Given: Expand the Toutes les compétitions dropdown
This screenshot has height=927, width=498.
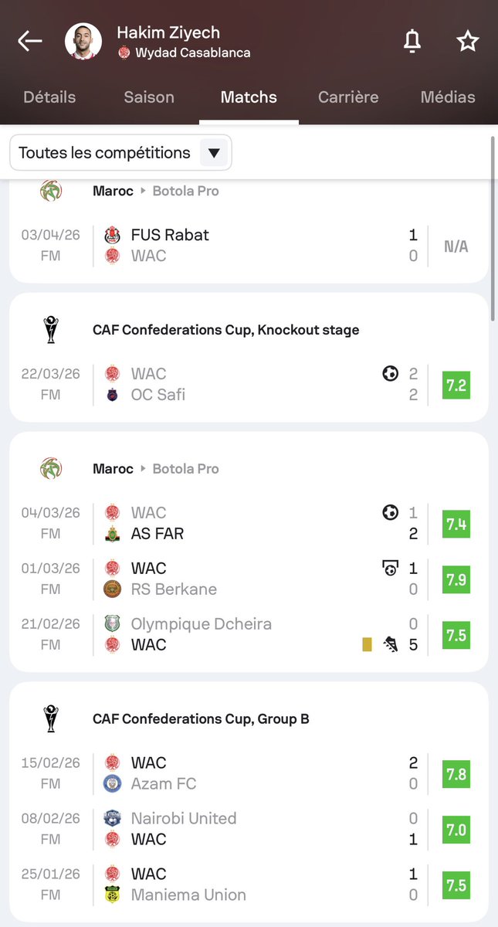Looking at the screenshot, I should (120, 153).
